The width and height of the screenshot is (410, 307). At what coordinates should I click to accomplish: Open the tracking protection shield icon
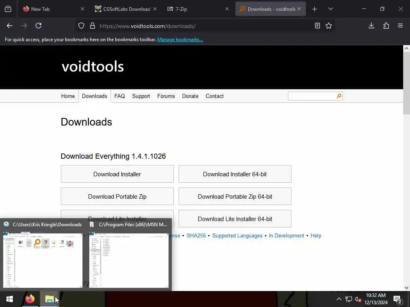tap(81, 26)
